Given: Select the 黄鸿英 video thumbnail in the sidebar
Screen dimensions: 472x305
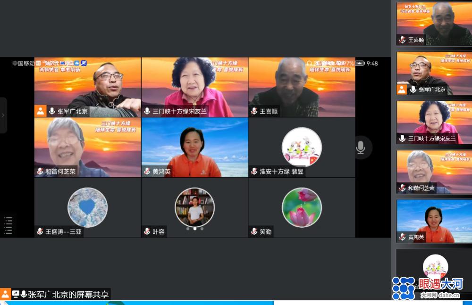Looking at the screenshot, I should (434, 221).
